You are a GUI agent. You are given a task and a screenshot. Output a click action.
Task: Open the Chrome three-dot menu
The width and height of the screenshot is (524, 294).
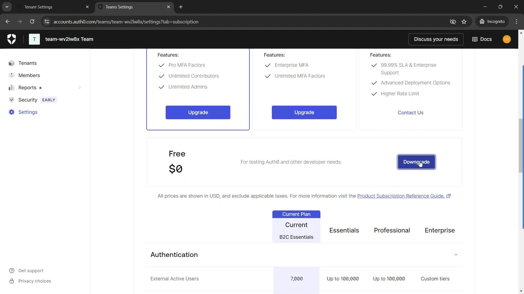pos(516,22)
